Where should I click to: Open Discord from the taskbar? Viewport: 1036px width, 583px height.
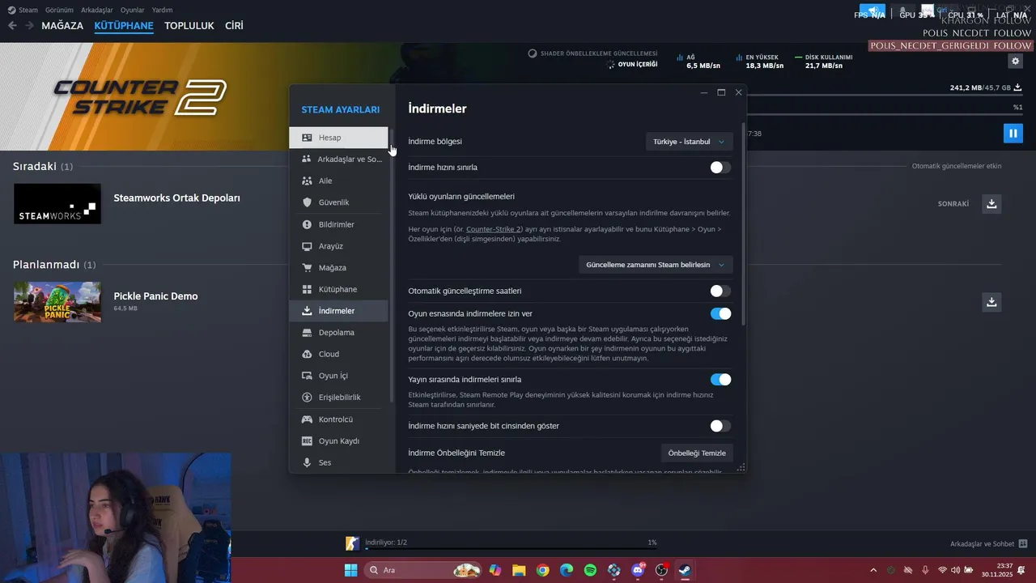pyautogui.click(x=638, y=570)
